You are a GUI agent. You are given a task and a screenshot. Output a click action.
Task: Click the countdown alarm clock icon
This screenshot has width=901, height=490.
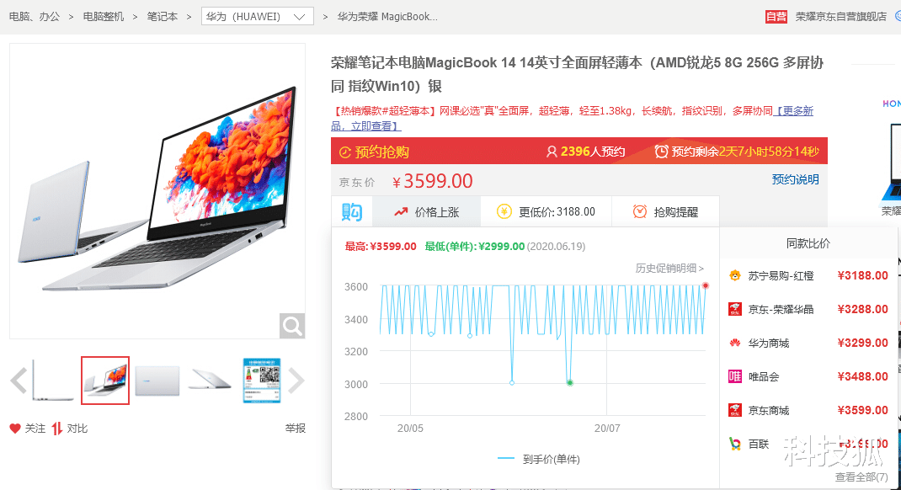point(661,152)
